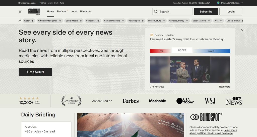Open the Home tab

point(50,12)
